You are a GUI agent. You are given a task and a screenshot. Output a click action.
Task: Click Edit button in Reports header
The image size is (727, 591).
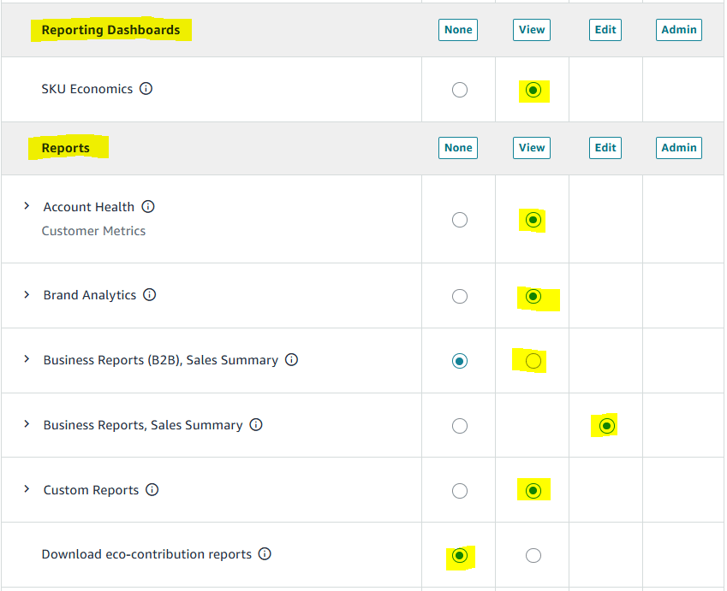coord(605,148)
